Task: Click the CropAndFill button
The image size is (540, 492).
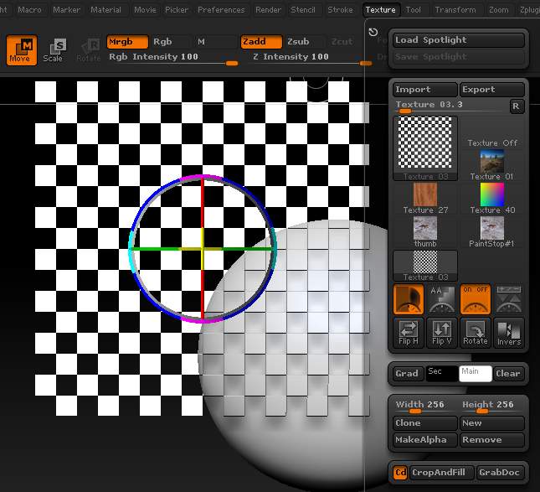Action: [x=442, y=472]
